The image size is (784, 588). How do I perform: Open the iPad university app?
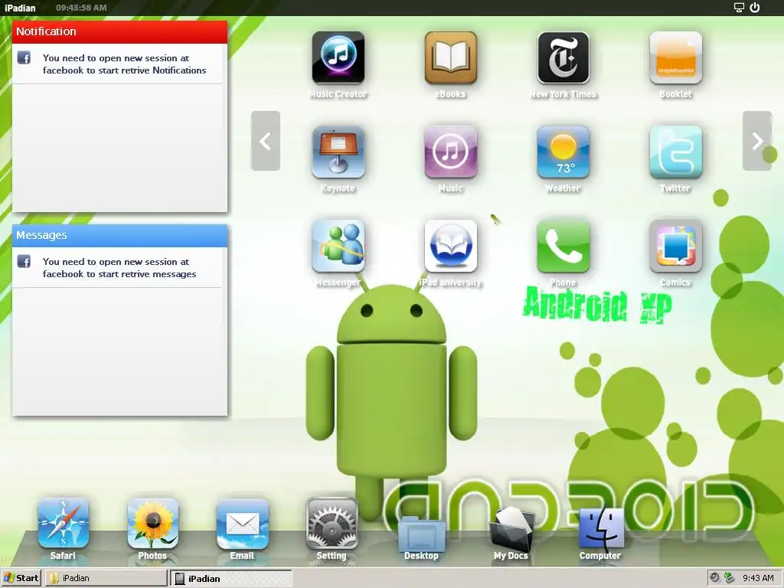[450, 246]
